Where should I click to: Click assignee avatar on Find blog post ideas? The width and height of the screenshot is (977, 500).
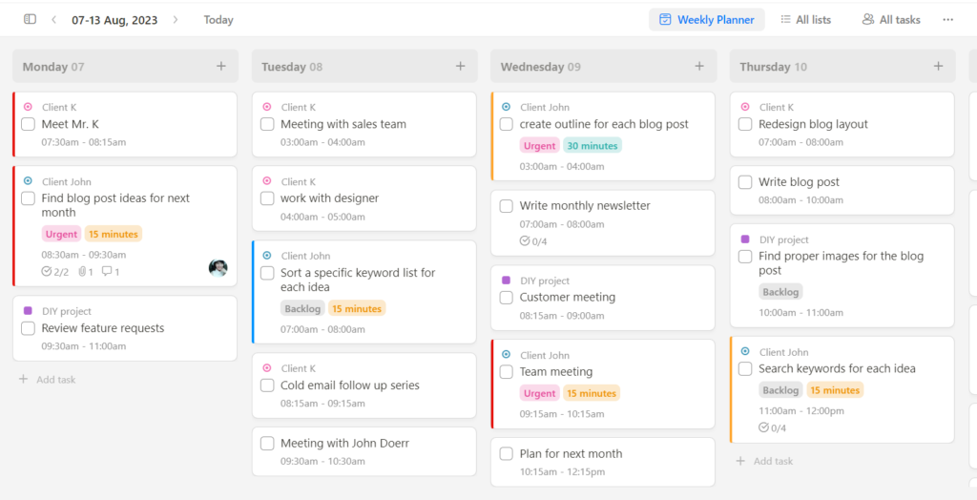(218, 268)
